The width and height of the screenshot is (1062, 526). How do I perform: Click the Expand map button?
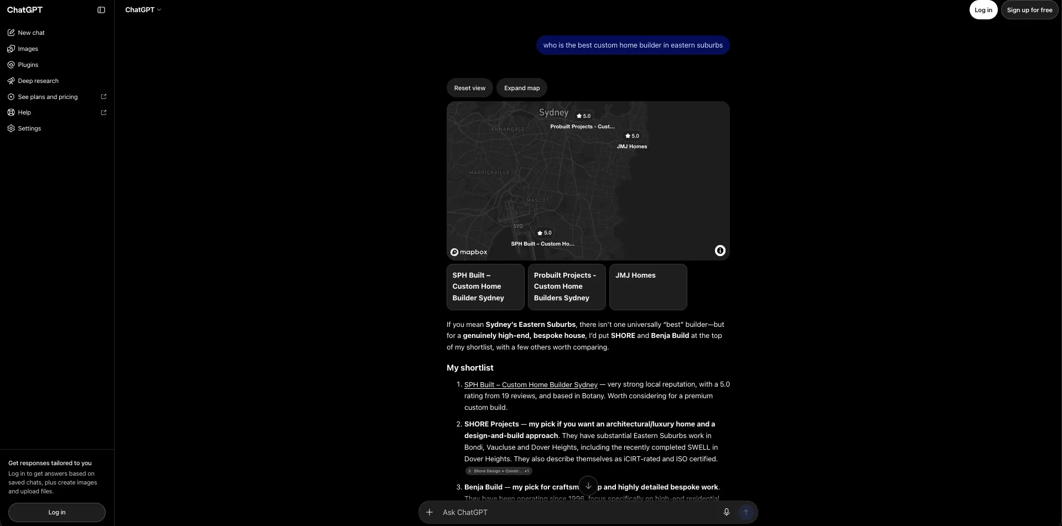(x=522, y=88)
